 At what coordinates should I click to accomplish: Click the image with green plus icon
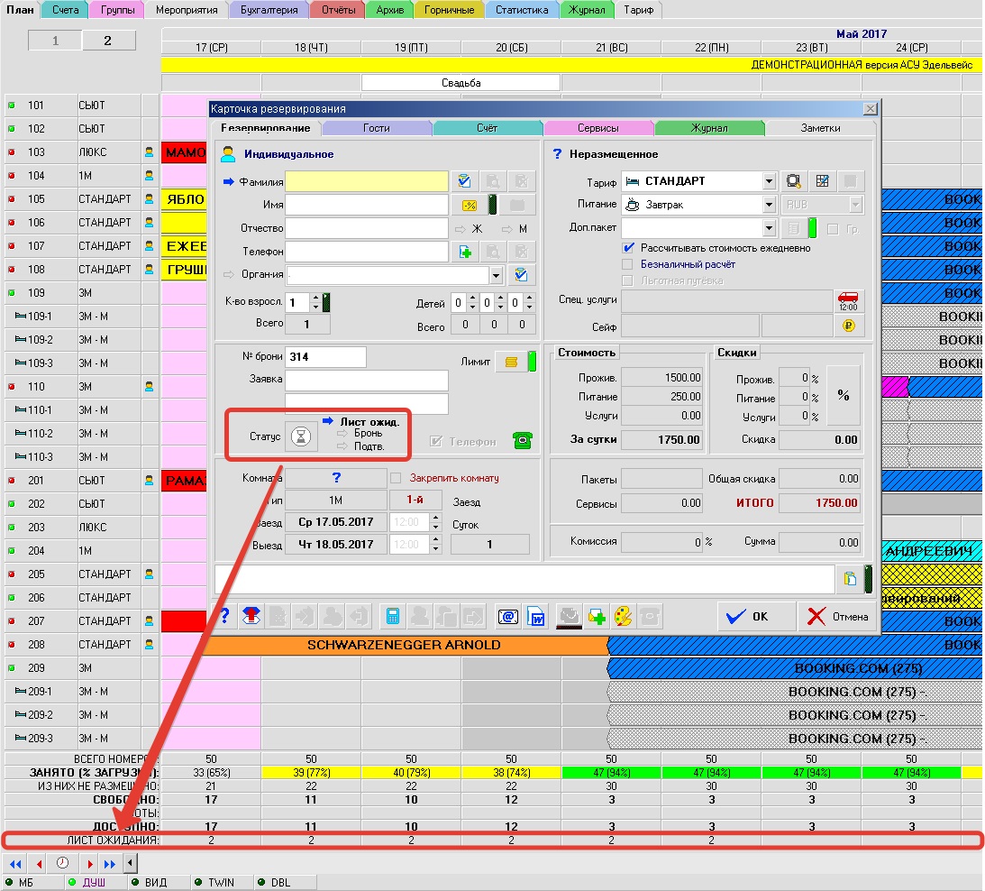597,616
